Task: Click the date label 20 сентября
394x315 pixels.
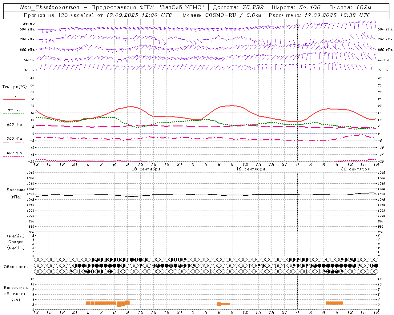Action: [355, 169]
